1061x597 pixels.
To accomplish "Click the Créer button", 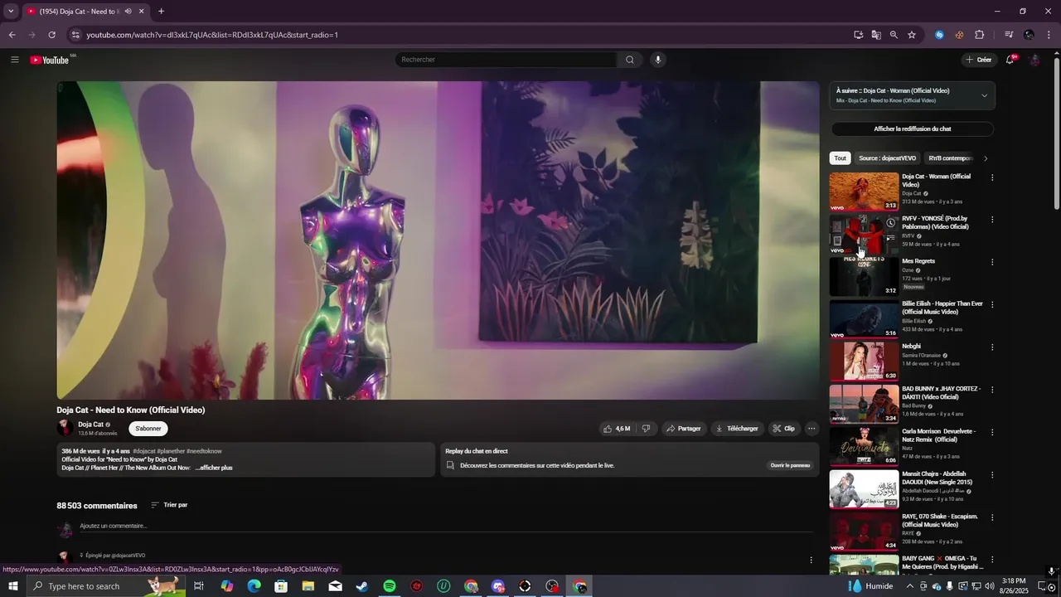I will [978, 60].
